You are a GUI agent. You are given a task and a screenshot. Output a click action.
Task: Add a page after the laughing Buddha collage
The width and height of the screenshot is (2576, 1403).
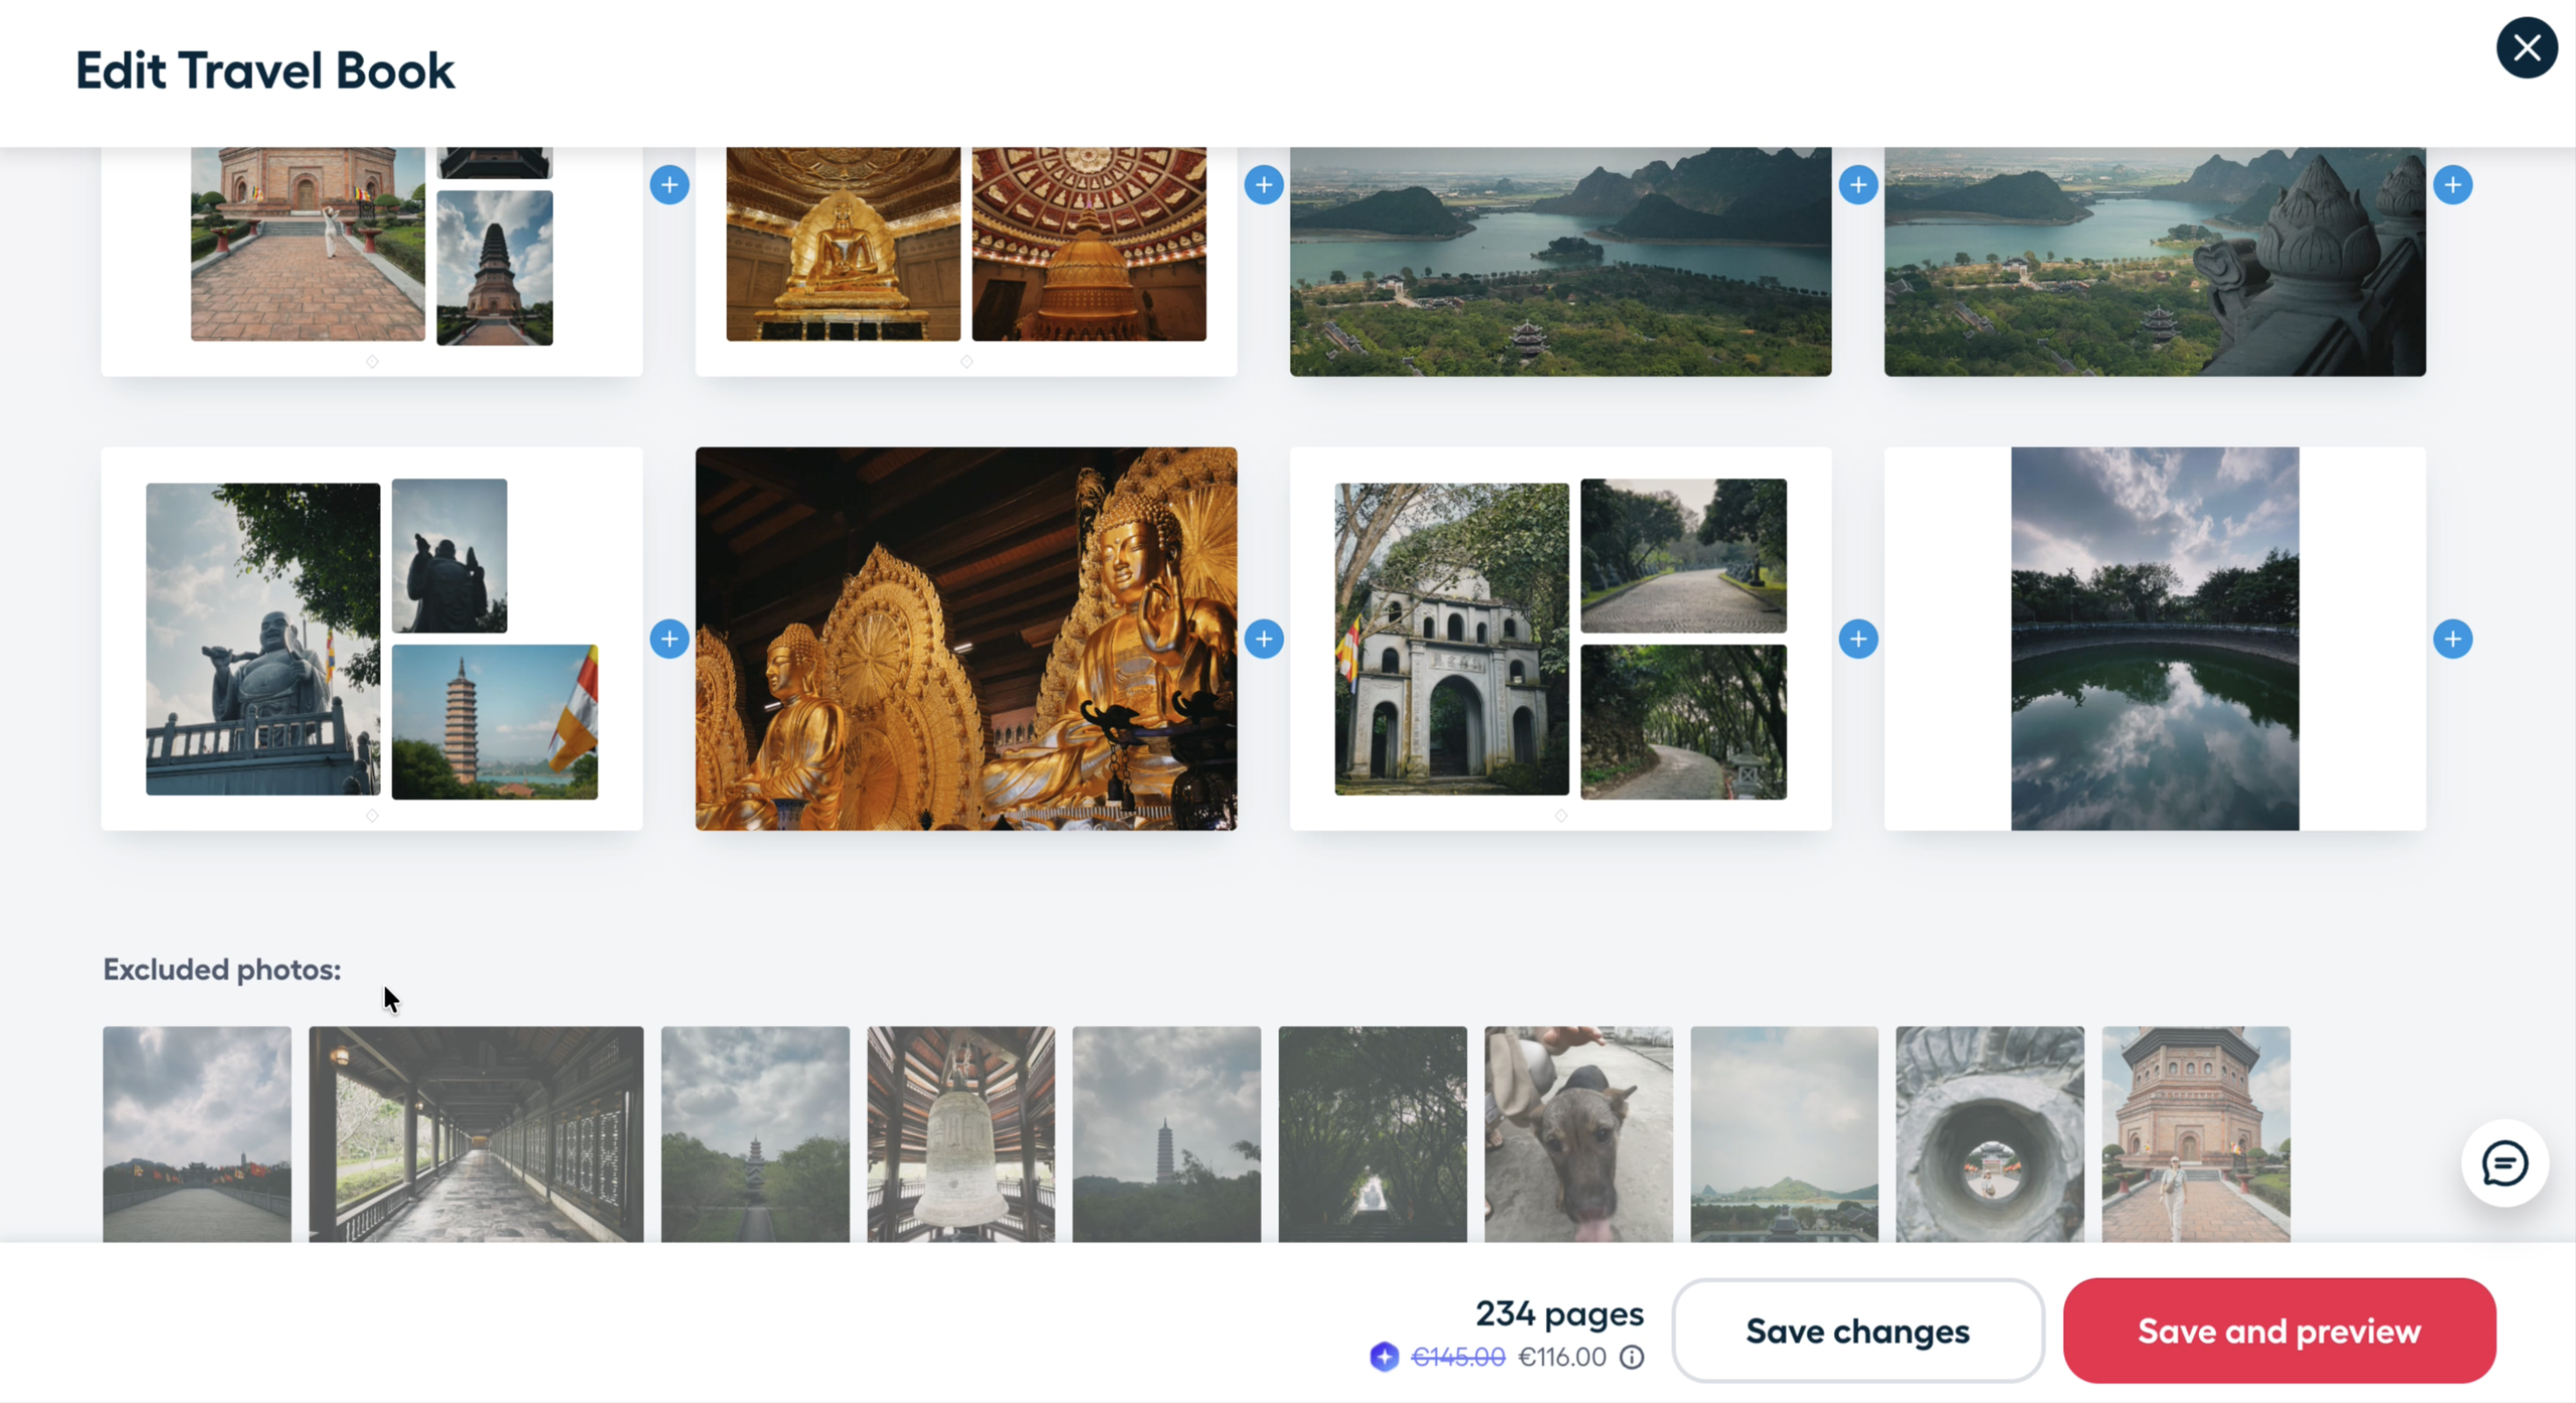[x=669, y=639]
